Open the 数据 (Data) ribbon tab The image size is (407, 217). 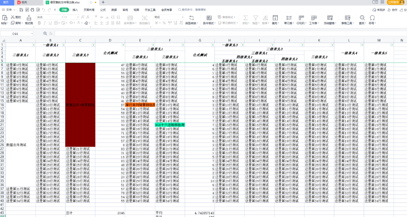[114, 10]
